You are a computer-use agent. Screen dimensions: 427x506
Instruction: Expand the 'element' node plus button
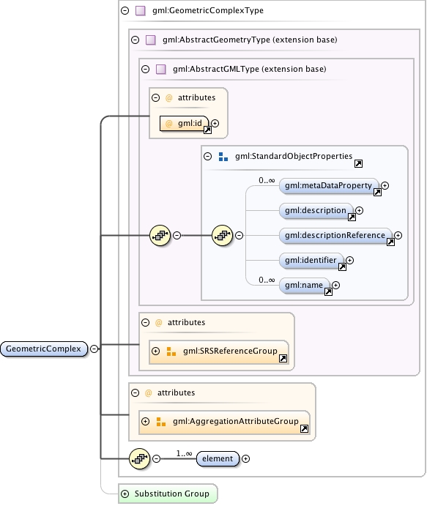[245, 459]
